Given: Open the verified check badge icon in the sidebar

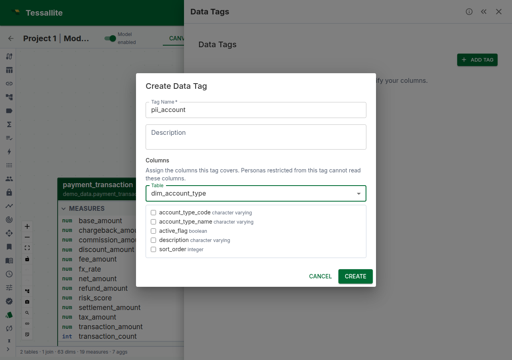Looking at the screenshot, I should tap(9, 301).
